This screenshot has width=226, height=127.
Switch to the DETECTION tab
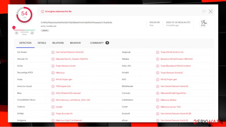(25, 43)
